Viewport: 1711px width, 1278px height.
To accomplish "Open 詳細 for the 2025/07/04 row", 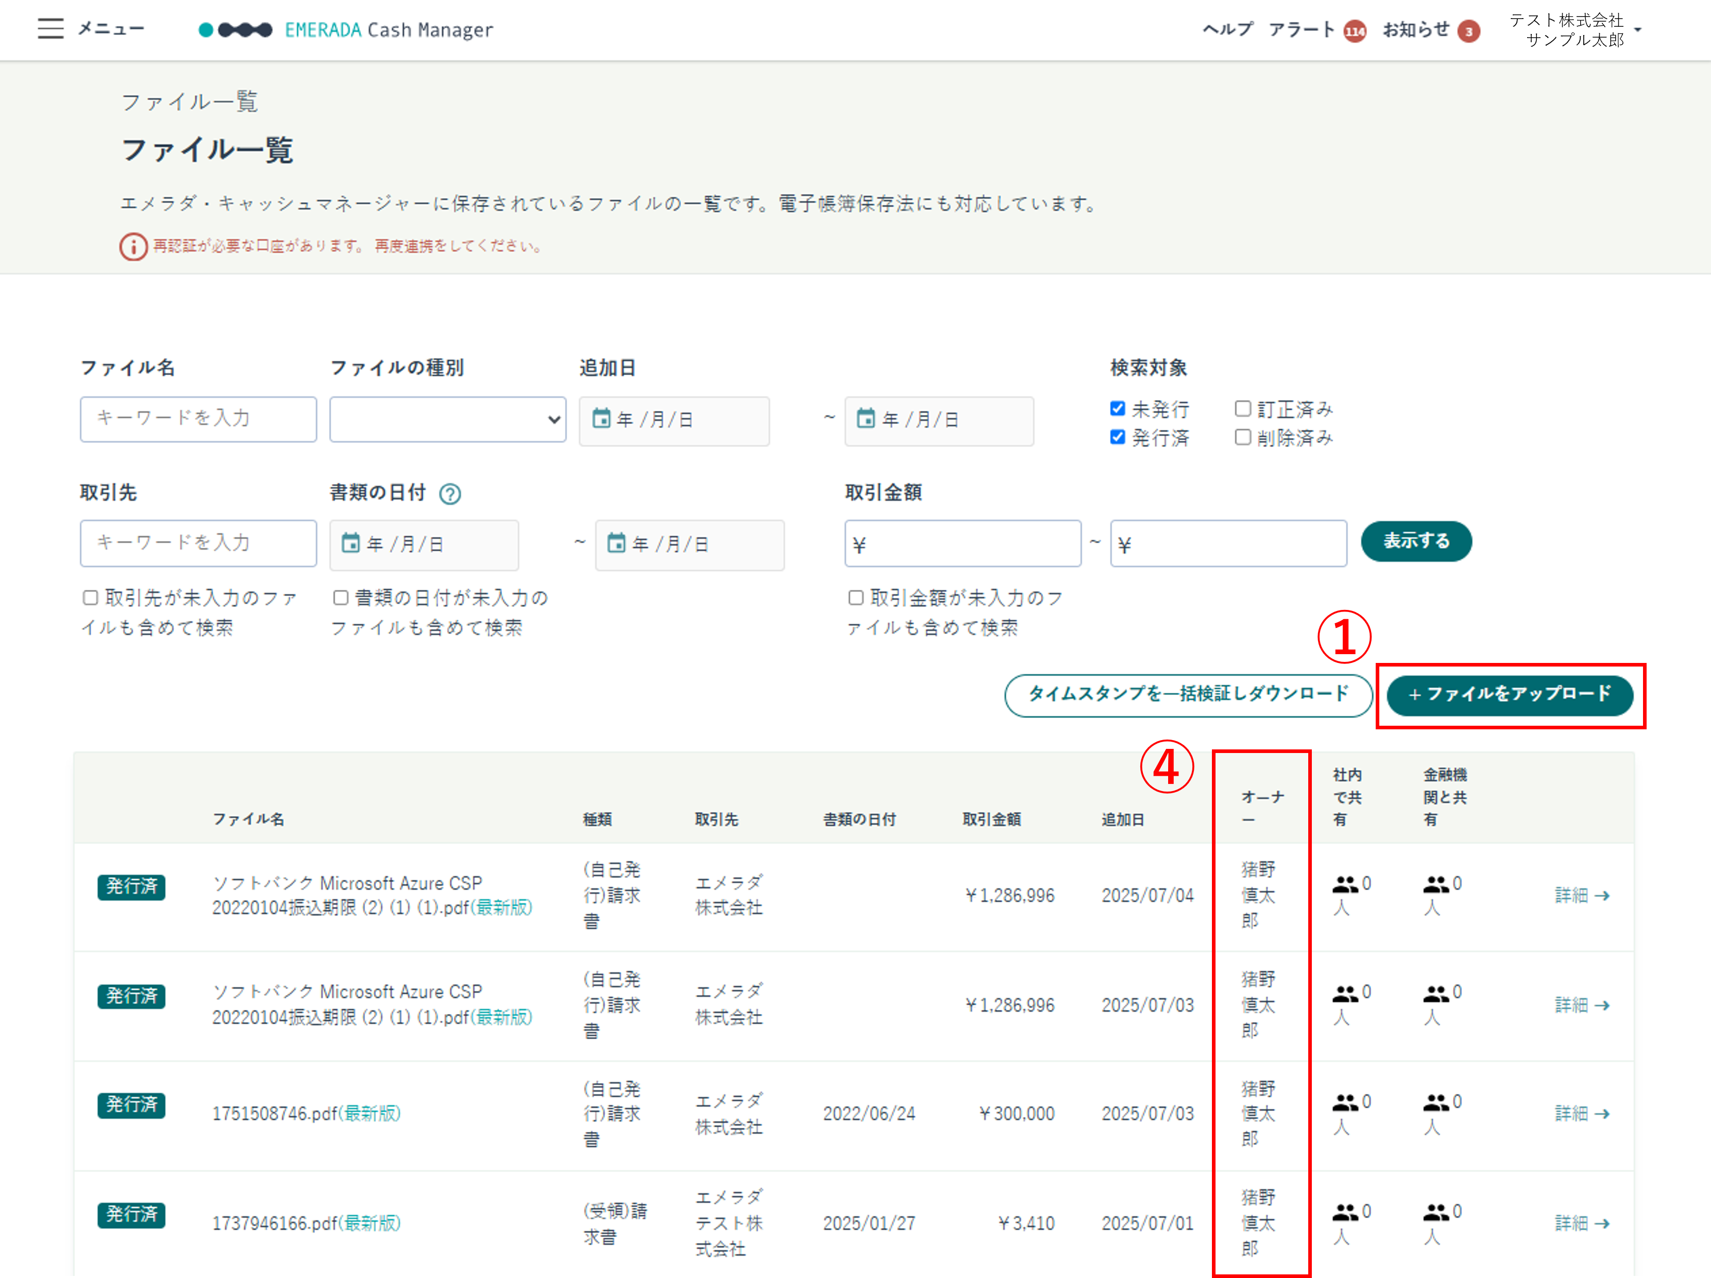I will 1583,895.
